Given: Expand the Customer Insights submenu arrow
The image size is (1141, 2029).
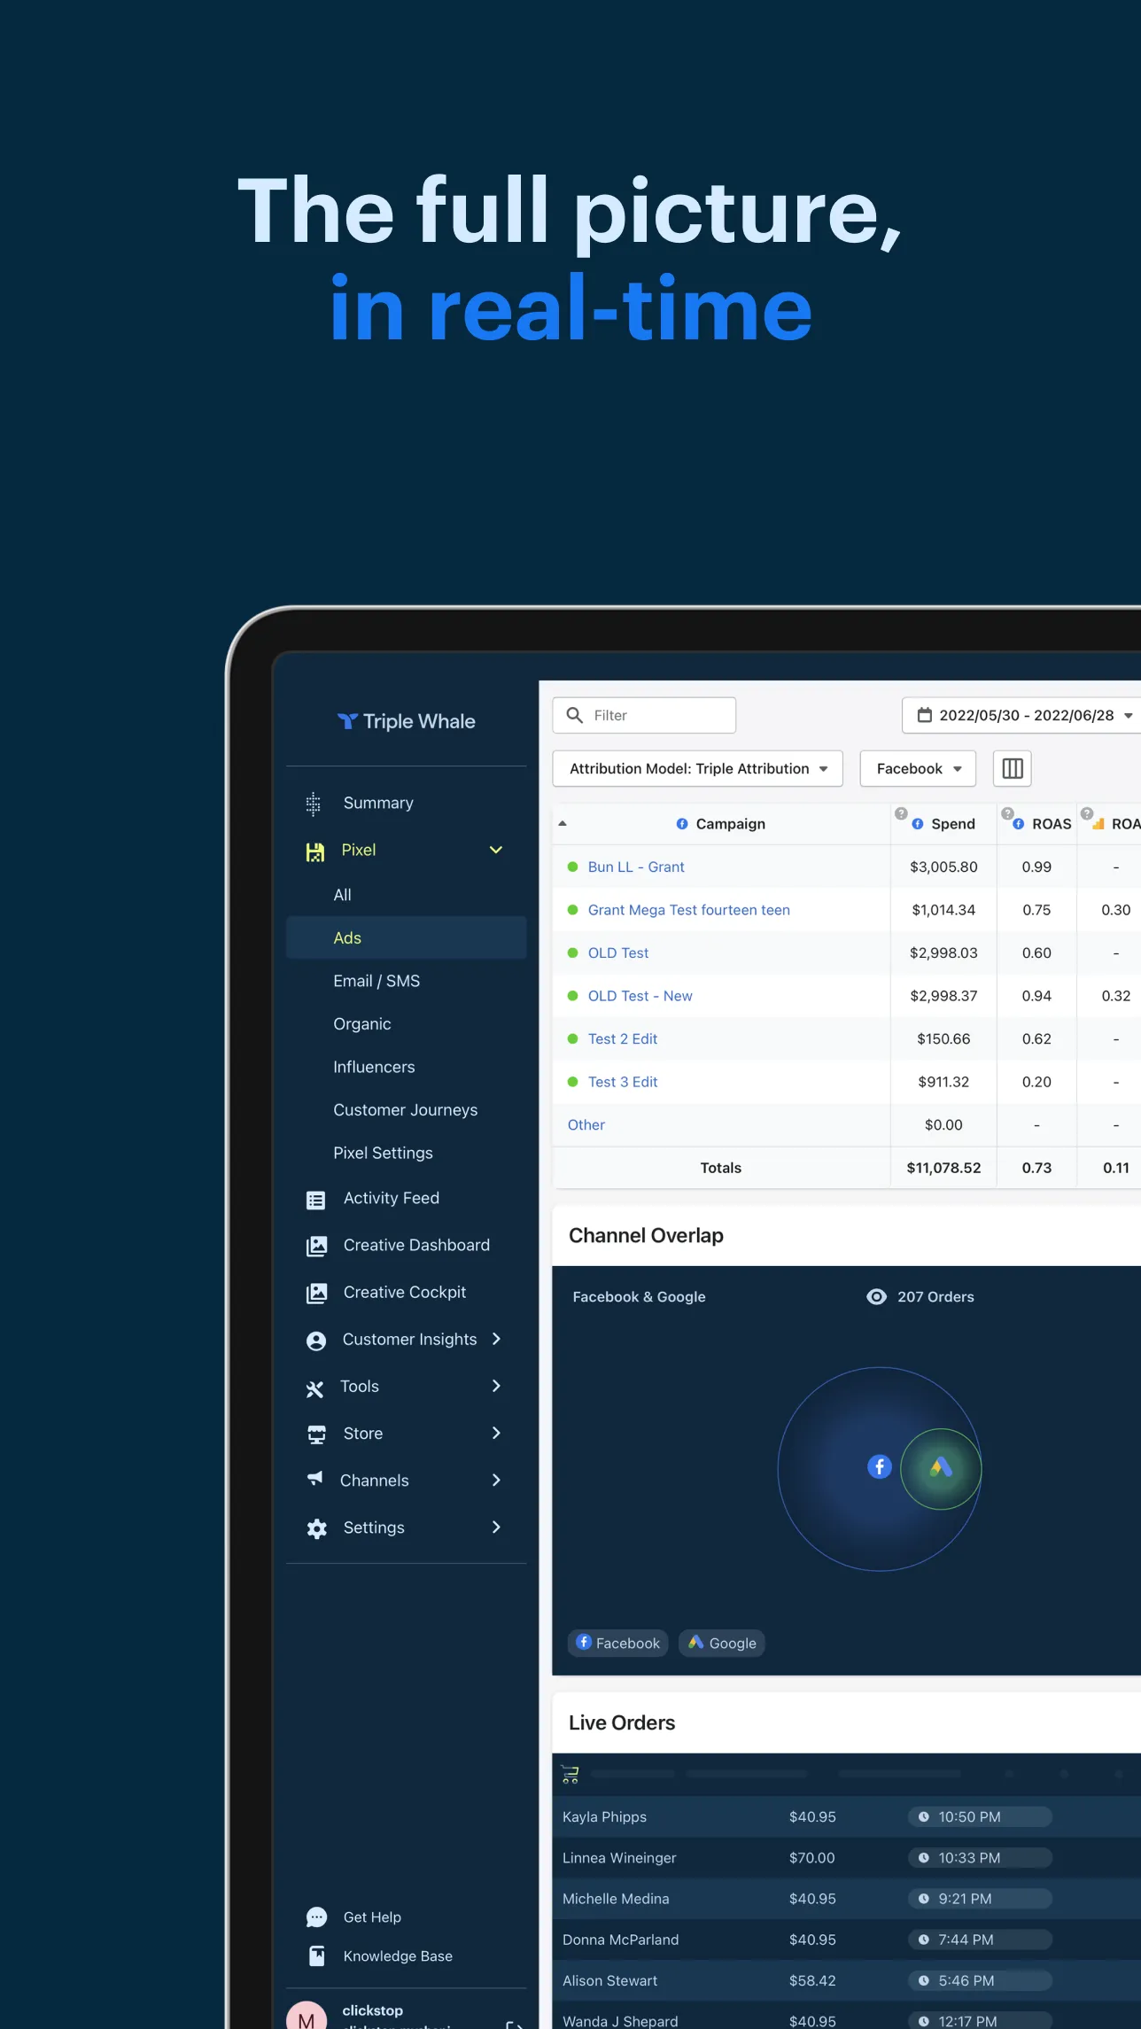Looking at the screenshot, I should coord(496,1339).
